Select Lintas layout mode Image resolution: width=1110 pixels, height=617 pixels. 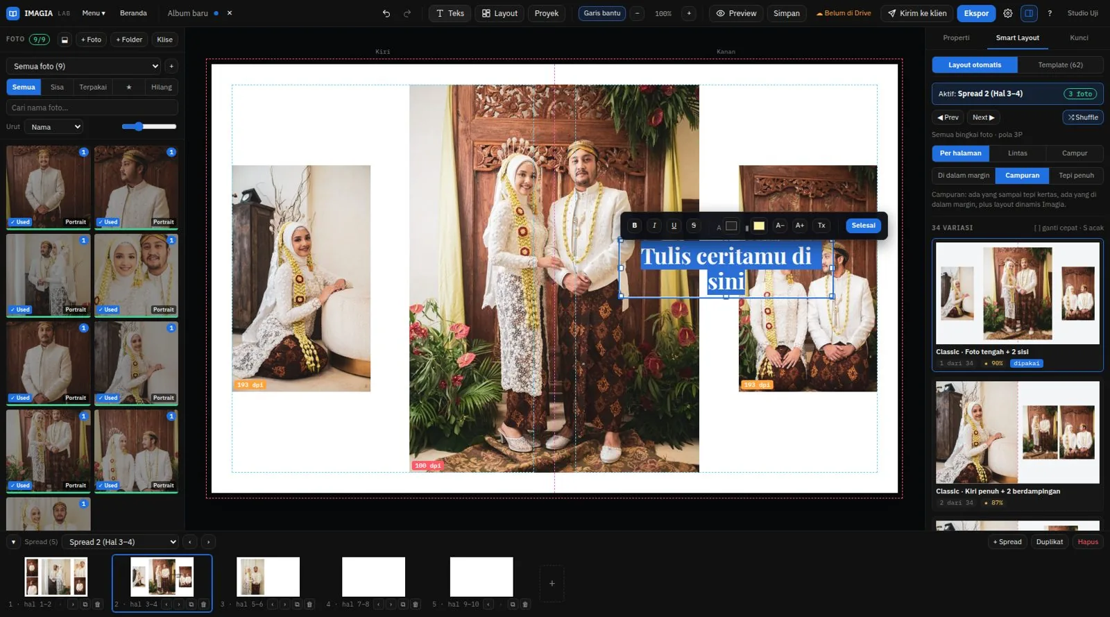click(1018, 153)
